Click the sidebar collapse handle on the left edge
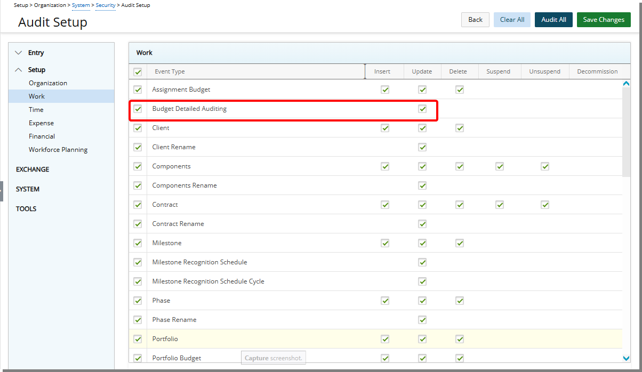The height and width of the screenshot is (372, 642). pyautogui.click(x=2, y=191)
